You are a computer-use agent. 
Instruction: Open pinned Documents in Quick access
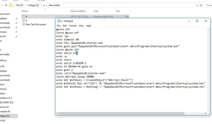coord(5,27)
